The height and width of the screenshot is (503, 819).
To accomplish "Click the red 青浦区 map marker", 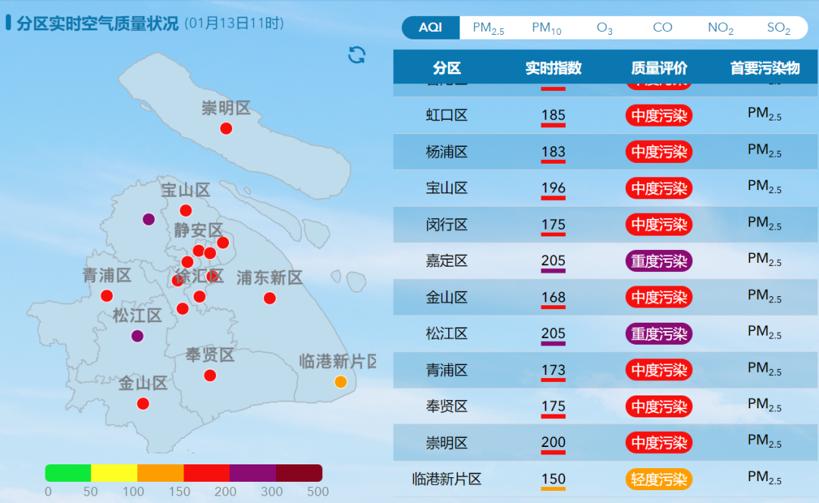I will tap(107, 296).
